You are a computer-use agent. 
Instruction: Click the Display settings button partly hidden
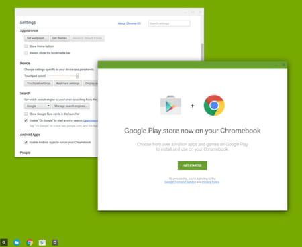[x=91, y=84]
